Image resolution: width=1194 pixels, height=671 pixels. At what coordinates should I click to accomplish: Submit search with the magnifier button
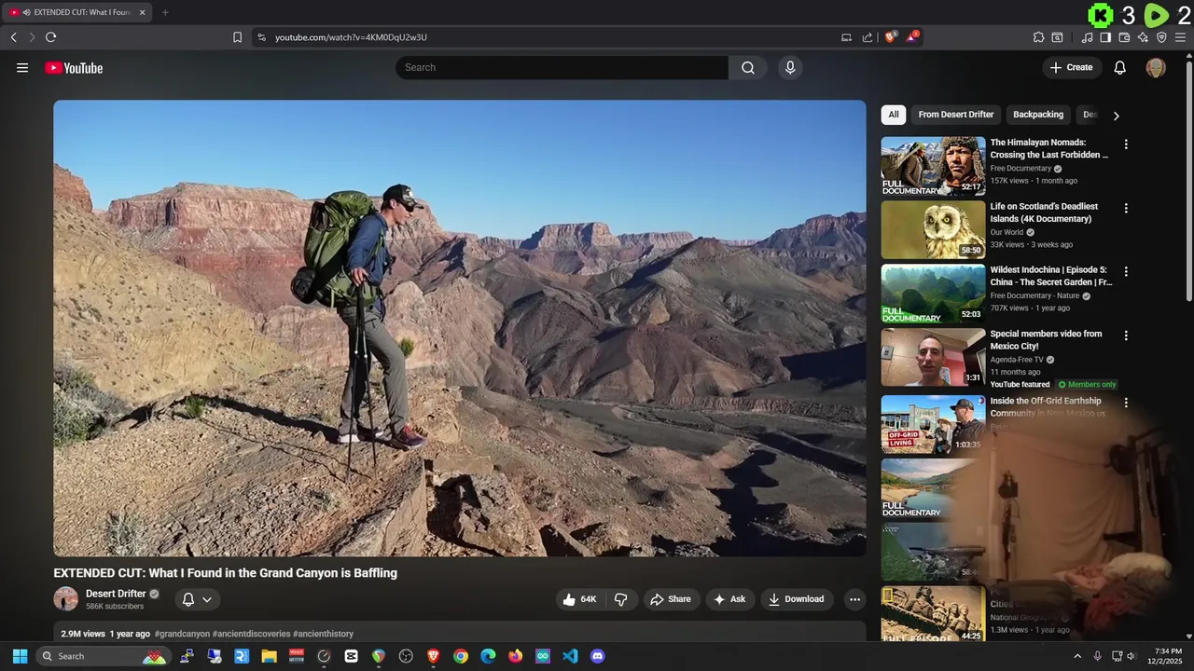[748, 67]
